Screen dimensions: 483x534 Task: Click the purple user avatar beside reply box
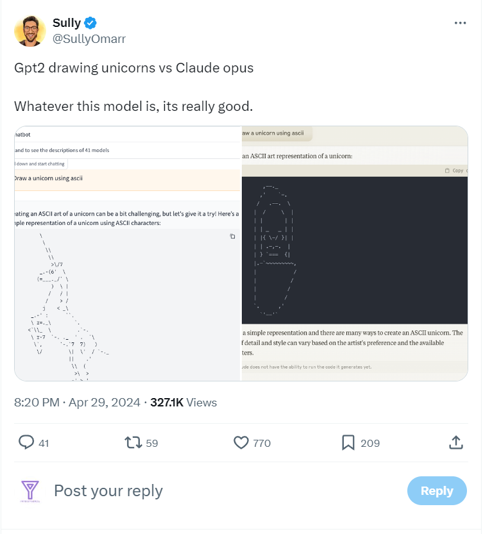pos(30,491)
